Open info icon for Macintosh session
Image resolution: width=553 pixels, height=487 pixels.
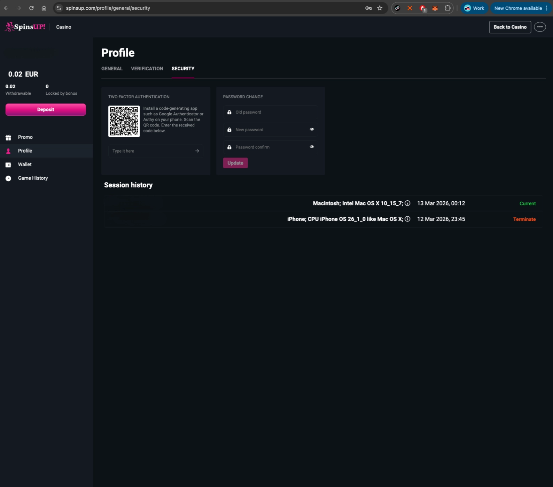407,203
